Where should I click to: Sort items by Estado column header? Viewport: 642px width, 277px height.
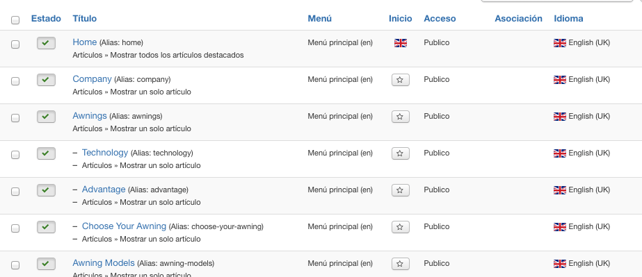(46, 18)
